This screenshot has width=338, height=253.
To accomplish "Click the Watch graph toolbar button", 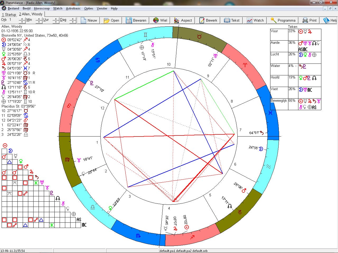I will pos(255,20).
